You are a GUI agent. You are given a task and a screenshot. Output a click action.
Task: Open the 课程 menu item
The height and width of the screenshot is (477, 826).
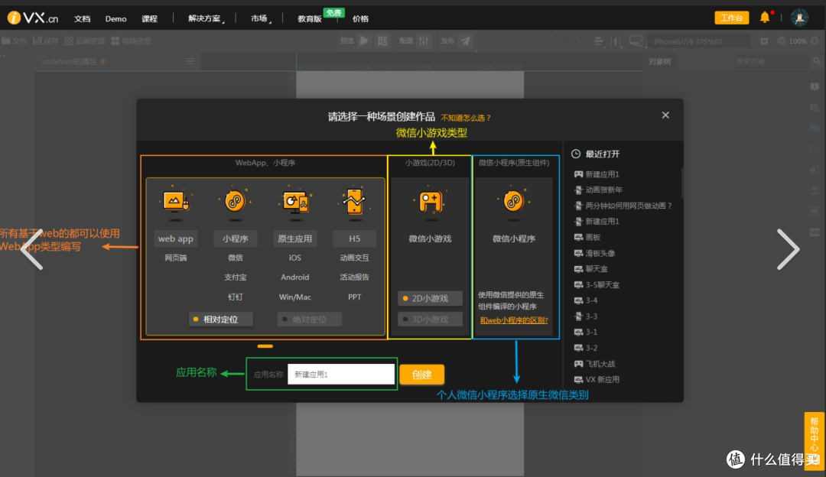click(150, 18)
